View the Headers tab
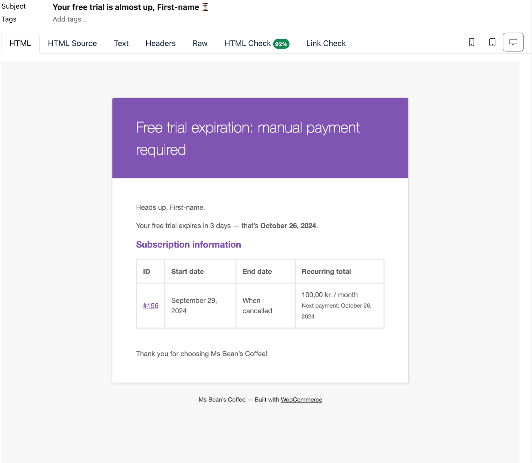Screen dimensions: 532x463 (160, 43)
